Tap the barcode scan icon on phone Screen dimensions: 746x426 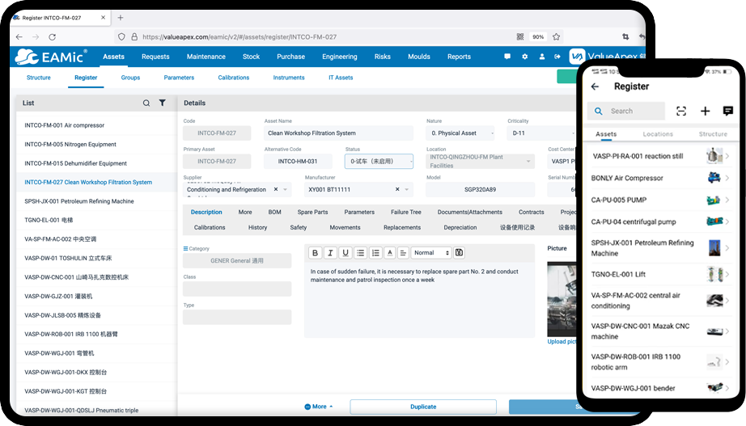681,111
